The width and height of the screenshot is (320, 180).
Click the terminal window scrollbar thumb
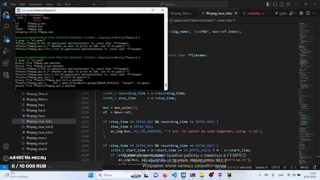165,84
